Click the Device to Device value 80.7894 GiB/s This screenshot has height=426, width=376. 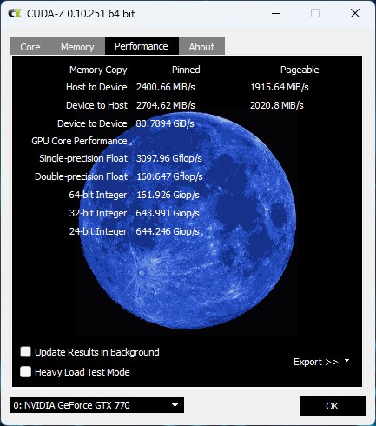click(x=165, y=123)
